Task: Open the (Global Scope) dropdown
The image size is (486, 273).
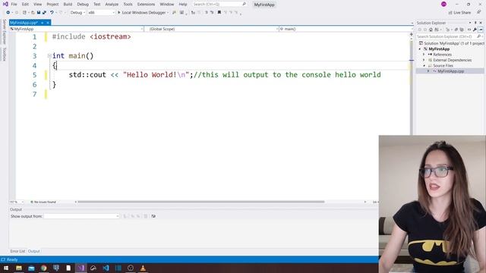Action: click(x=212, y=29)
